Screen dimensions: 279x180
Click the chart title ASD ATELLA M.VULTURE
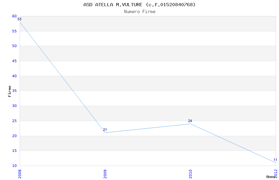pyautogui.click(x=139, y=5)
